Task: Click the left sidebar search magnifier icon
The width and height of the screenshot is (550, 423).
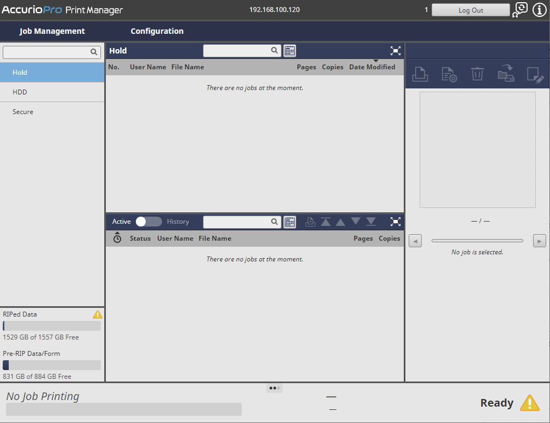Action: pos(94,52)
